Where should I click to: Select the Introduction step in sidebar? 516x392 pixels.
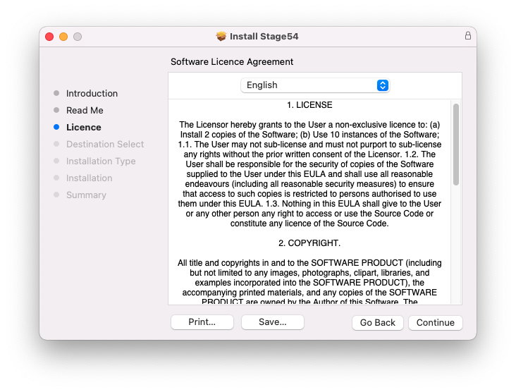point(92,94)
